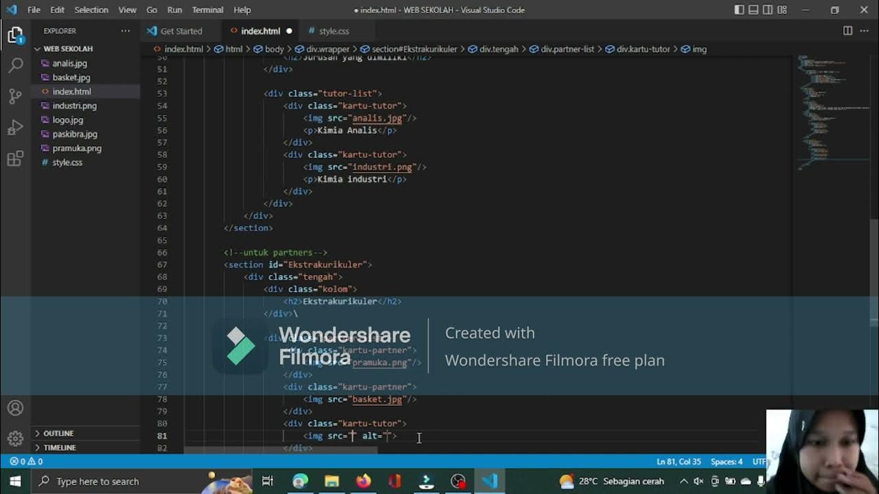Toggle the secondary side bar layout icon
The height and width of the screenshot is (494, 879).
coord(768,10)
